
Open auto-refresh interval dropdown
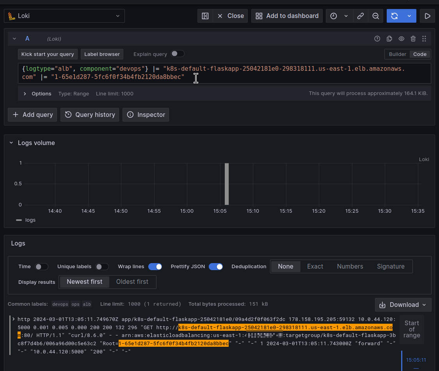(x=409, y=16)
